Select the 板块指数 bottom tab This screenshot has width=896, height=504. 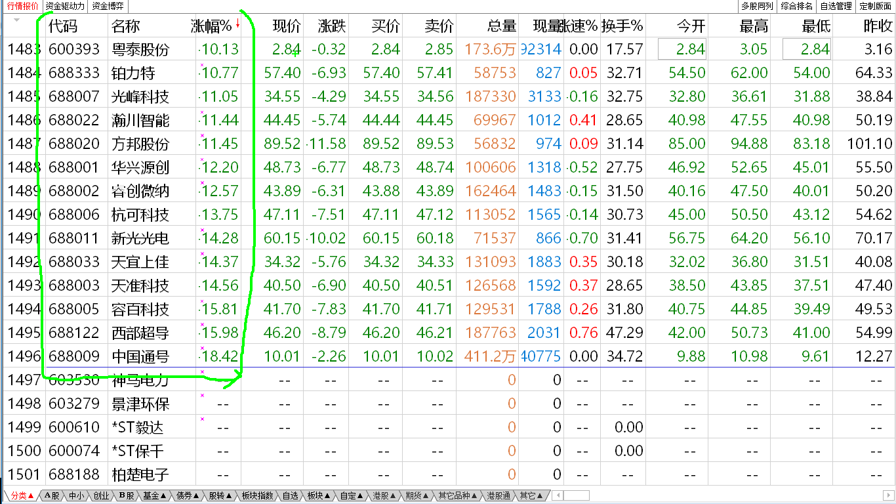(257, 495)
